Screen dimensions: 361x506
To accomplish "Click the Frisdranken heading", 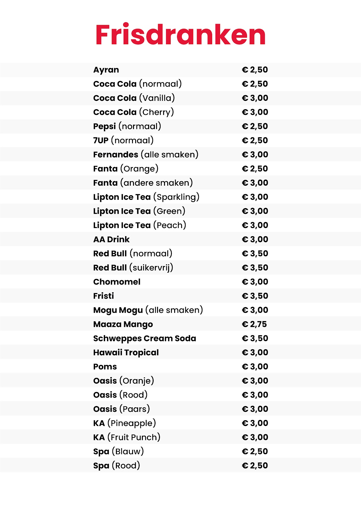I will tap(180, 34).
